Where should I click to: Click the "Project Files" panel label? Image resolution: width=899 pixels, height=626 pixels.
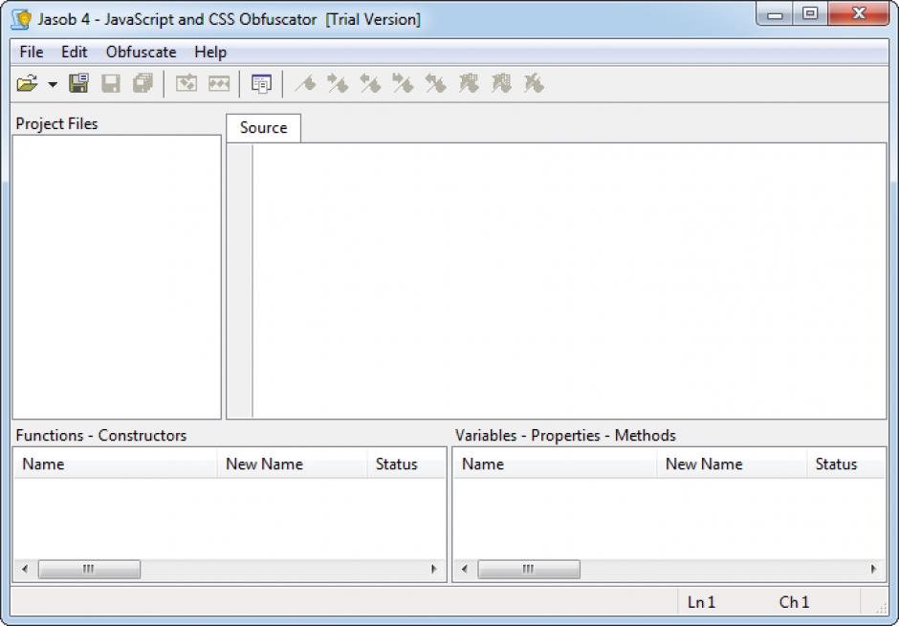pos(56,123)
